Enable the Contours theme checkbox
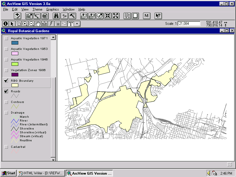Image resolution: width=236 pixels, height=177 pixels. [x=6, y=102]
